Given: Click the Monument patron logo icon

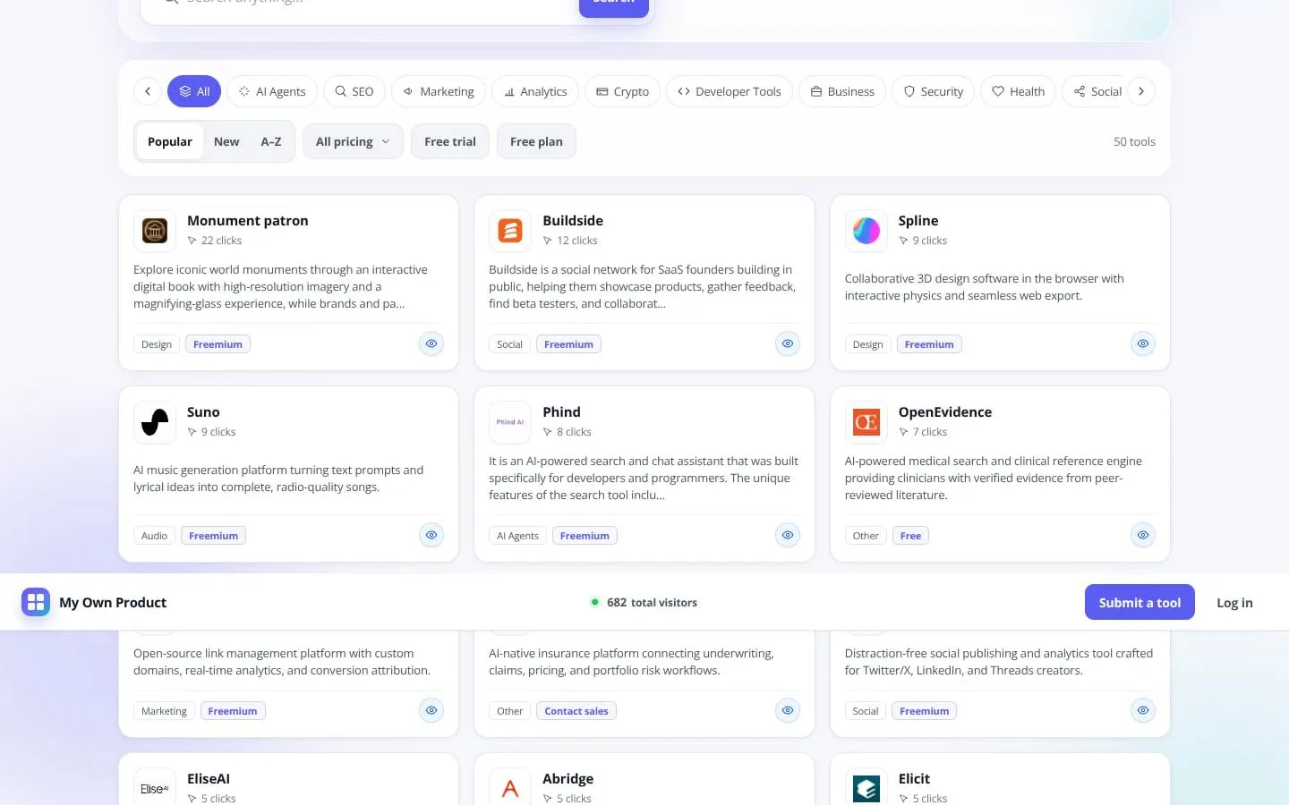Looking at the screenshot, I should [155, 231].
